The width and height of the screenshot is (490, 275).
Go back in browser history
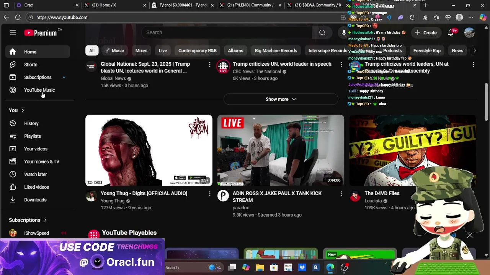pyautogui.click(x=6, y=17)
